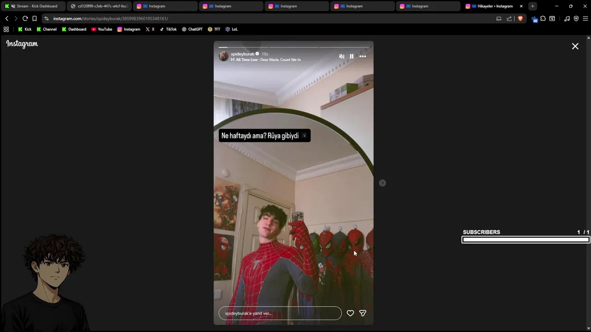The height and width of the screenshot is (332, 591).
Task: Unmute the story audio
Action: [342, 56]
